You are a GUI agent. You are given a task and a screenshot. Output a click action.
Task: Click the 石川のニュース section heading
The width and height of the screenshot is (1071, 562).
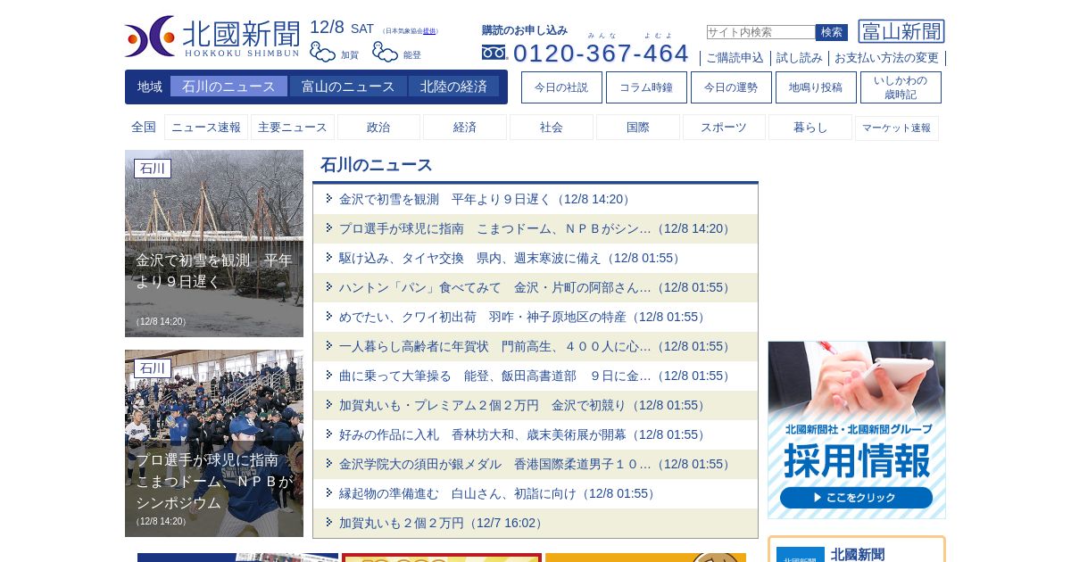377,165
